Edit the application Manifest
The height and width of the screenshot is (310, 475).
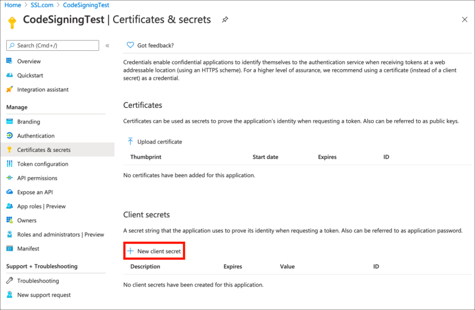(28, 248)
